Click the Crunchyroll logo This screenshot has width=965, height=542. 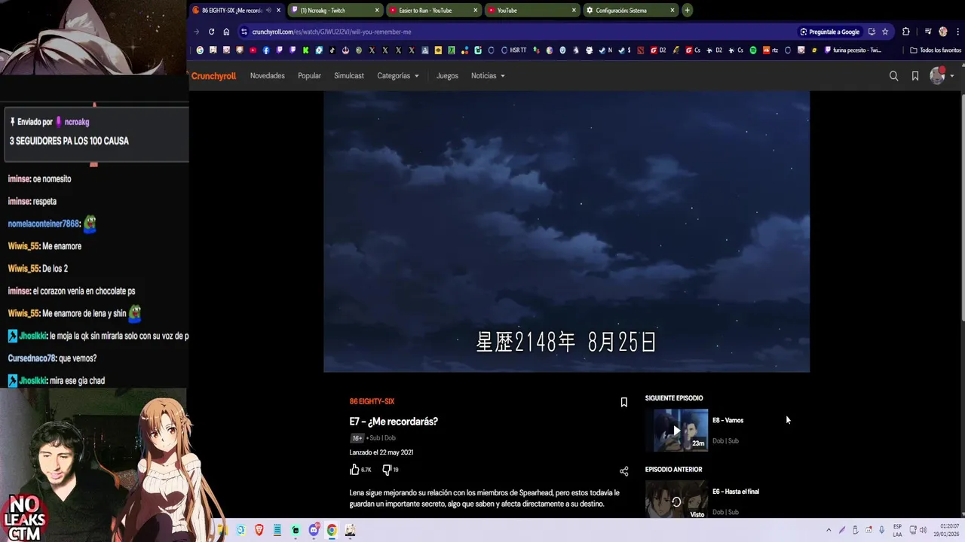coord(213,76)
